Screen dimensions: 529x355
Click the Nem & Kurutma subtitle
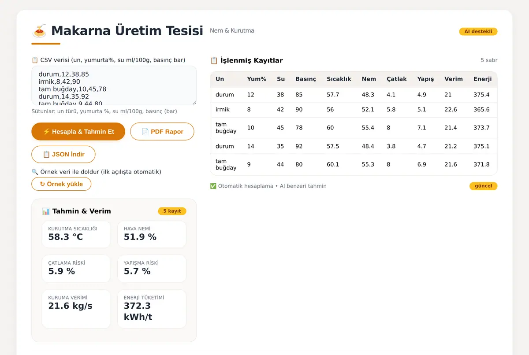tap(232, 31)
